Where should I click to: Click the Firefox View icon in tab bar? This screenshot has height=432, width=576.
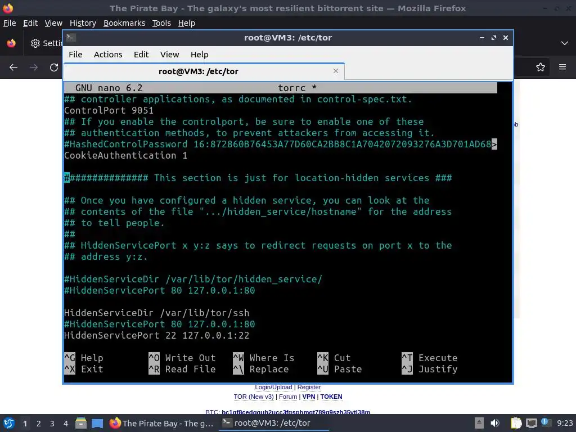[x=11, y=43]
